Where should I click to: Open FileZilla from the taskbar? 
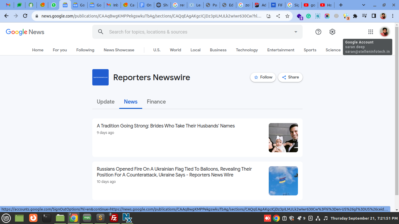click(114, 218)
